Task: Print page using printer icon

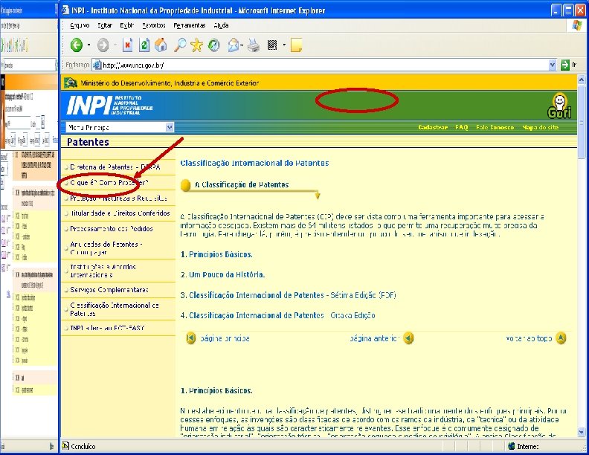Action: click(x=254, y=45)
